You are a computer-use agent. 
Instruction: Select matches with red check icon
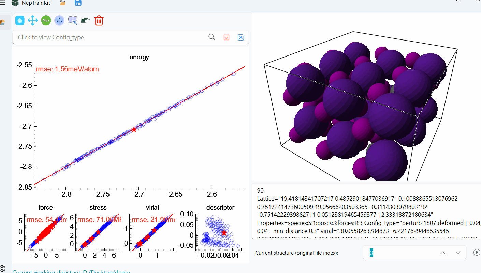coord(227,37)
